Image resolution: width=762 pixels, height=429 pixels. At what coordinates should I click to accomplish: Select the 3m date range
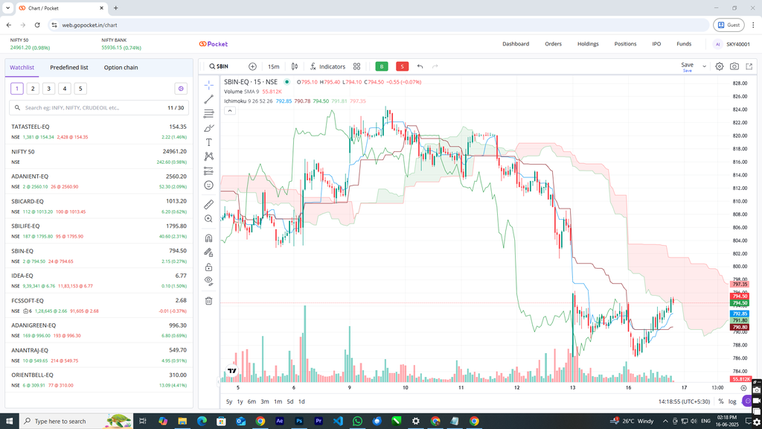click(x=264, y=401)
